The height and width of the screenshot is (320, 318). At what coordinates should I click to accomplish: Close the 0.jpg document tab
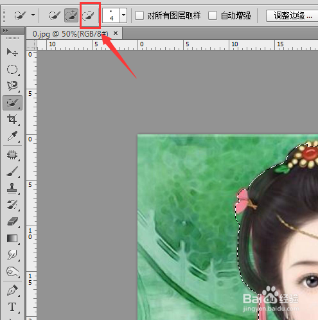pos(116,33)
